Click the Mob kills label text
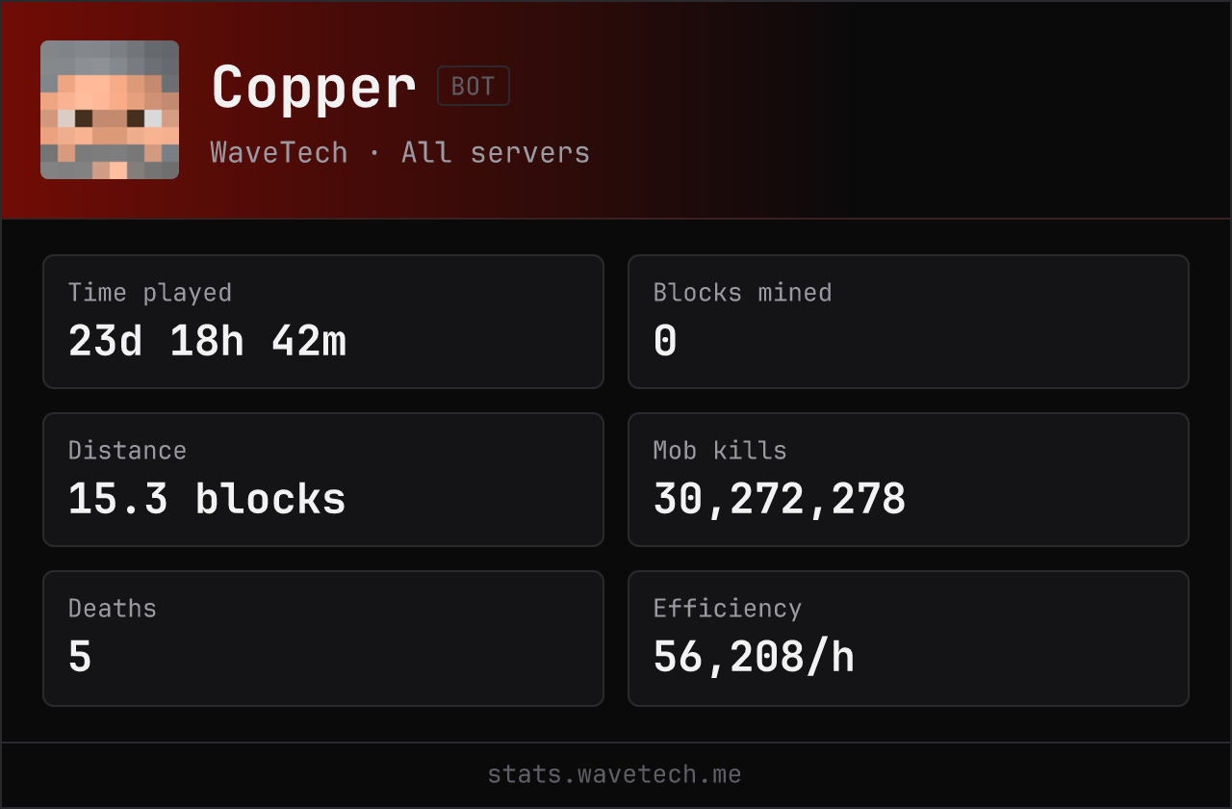1232x809 pixels. pyautogui.click(x=720, y=451)
